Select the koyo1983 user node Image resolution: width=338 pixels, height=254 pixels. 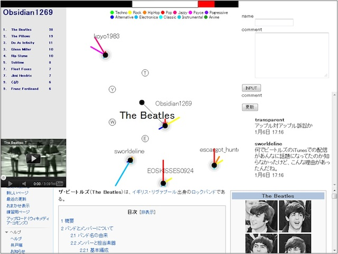click(106, 55)
